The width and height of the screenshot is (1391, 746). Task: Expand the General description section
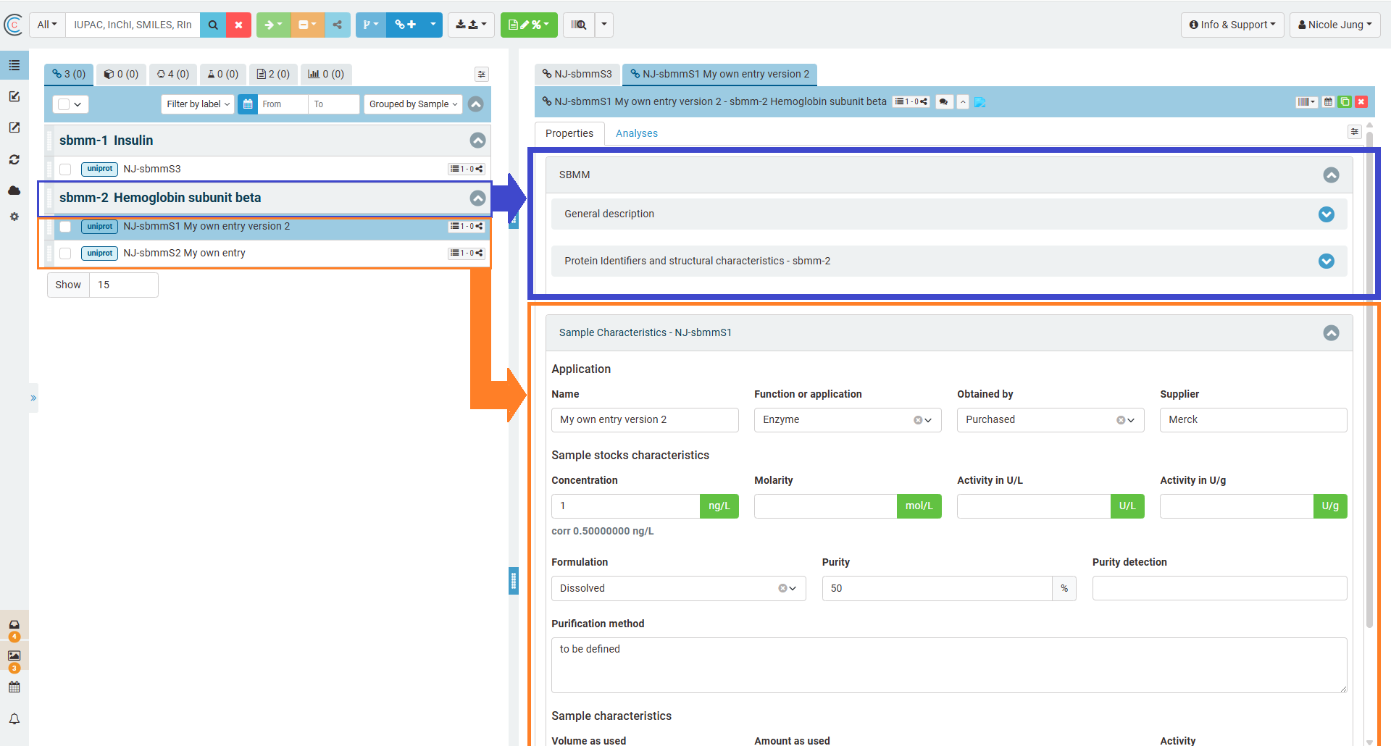1326,214
